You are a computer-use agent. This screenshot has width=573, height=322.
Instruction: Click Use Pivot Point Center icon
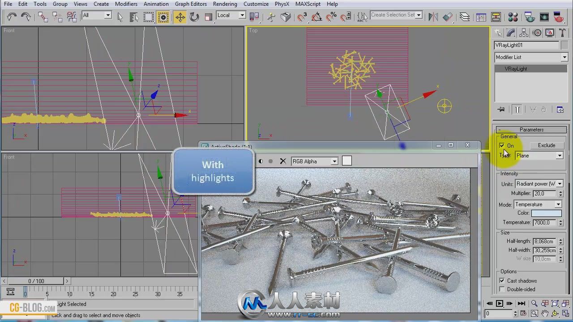(x=254, y=17)
